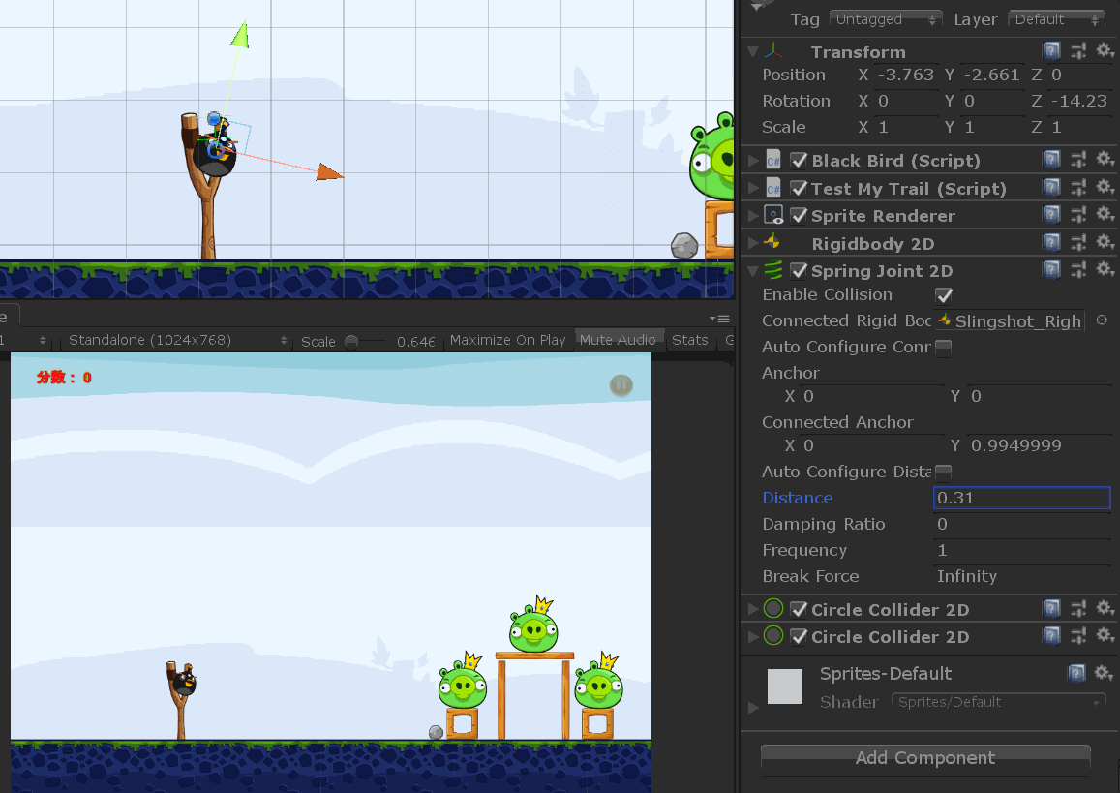Open gear menu for Transform component
1120x793 pixels.
1105,50
